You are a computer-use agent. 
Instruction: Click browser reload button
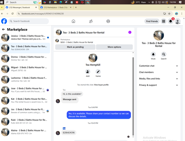click(x=13, y=14)
